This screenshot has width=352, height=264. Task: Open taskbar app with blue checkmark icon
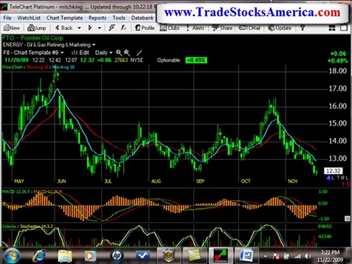(x=143, y=256)
